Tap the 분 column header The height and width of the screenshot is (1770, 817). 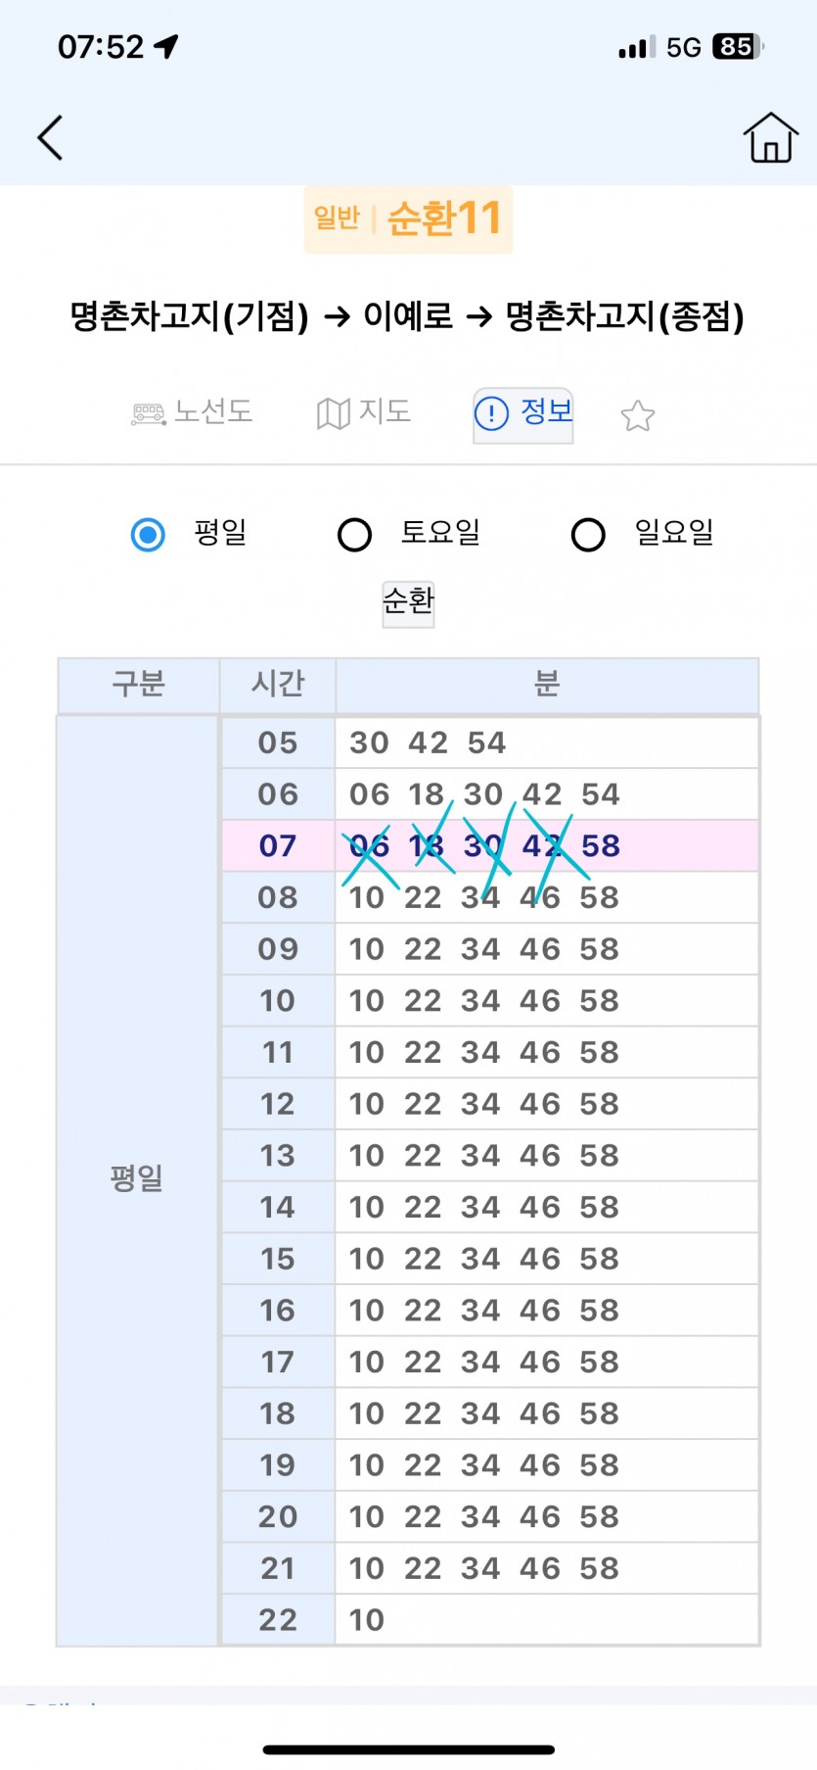coord(546,684)
